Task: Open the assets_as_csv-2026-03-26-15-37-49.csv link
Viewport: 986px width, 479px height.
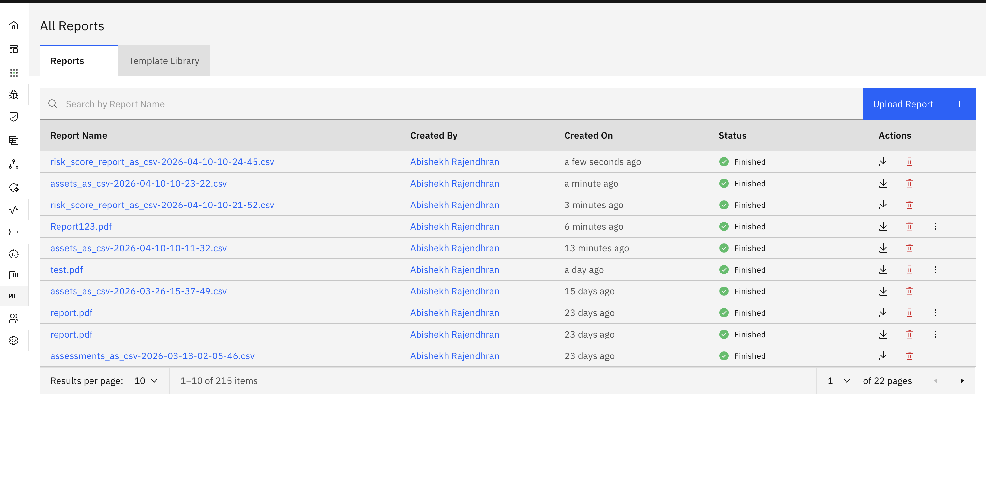Action: click(139, 291)
